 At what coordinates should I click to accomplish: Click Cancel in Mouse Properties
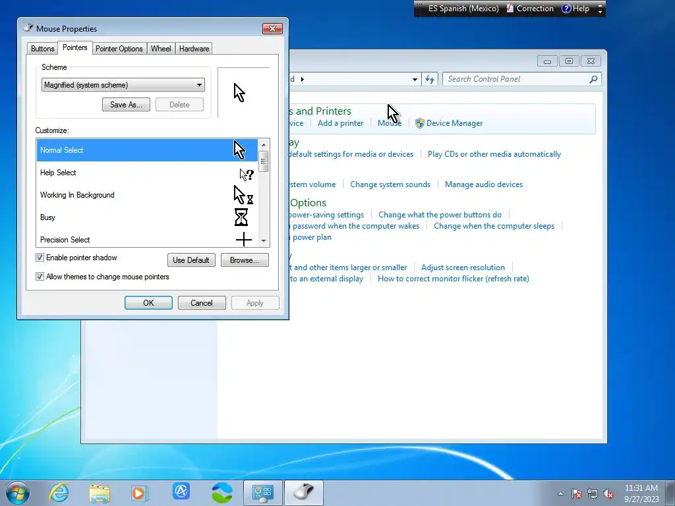click(x=202, y=303)
